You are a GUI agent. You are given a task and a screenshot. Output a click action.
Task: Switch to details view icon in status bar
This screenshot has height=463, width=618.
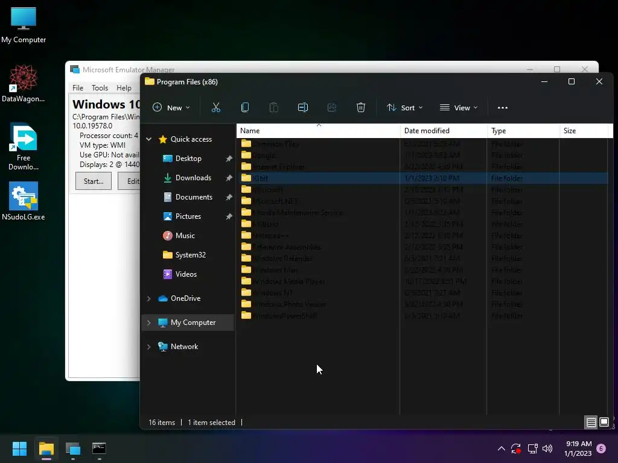[591, 423]
